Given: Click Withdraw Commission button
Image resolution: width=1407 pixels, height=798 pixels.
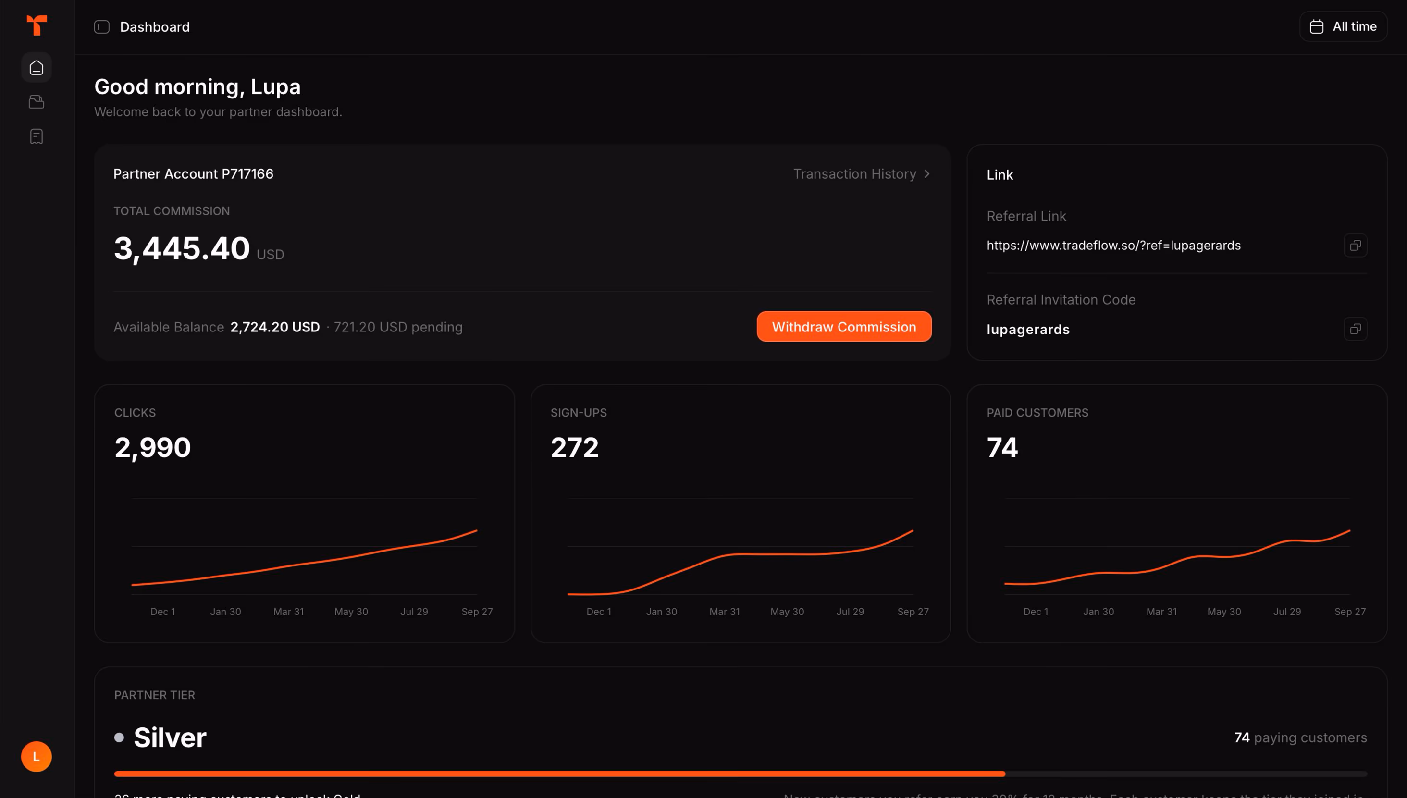Looking at the screenshot, I should [x=844, y=327].
